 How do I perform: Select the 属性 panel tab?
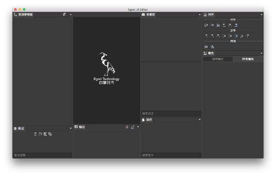(209, 53)
